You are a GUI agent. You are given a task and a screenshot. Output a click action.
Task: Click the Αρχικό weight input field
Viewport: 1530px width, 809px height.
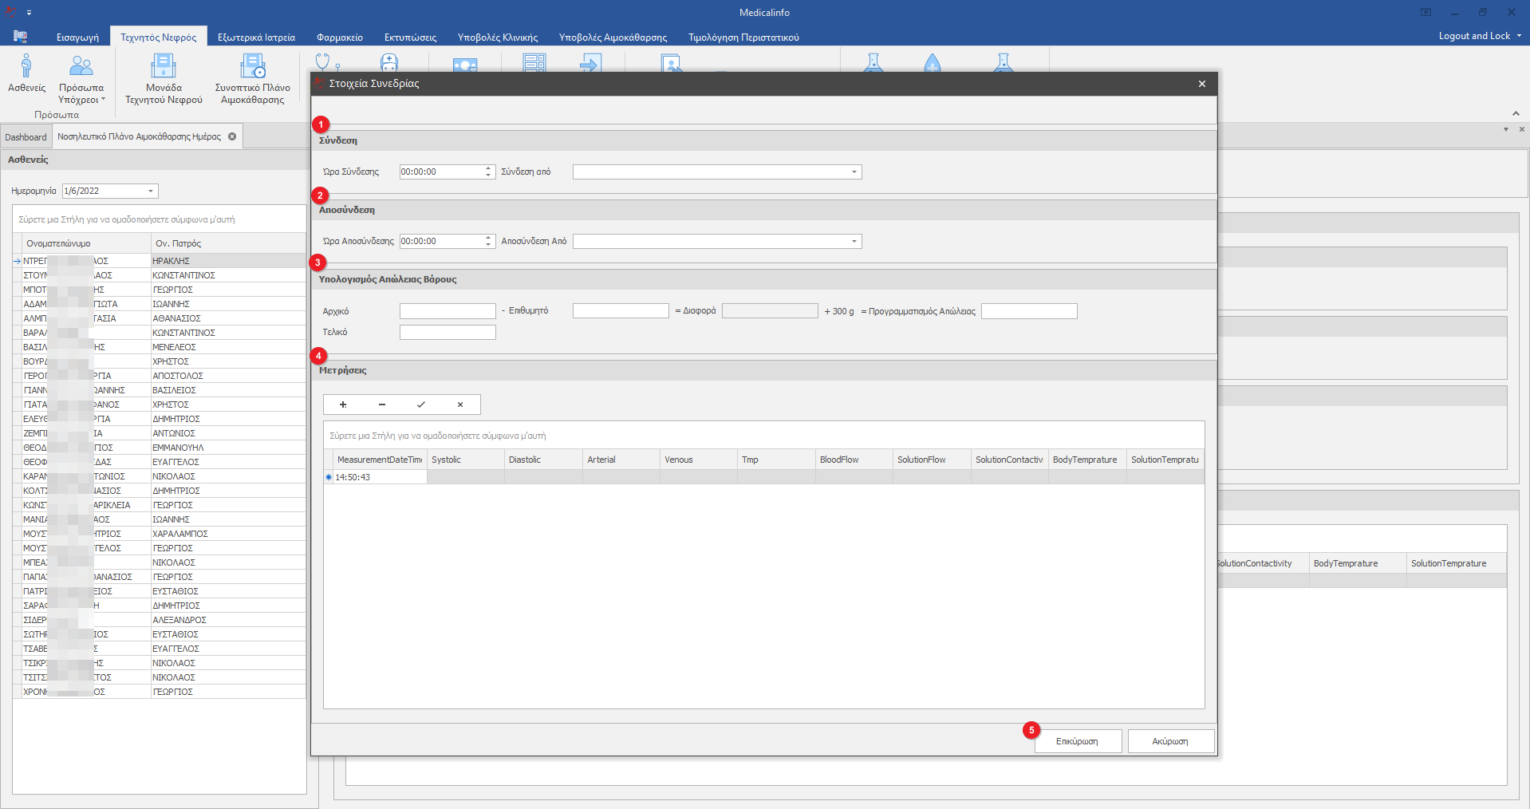(448, 311)
